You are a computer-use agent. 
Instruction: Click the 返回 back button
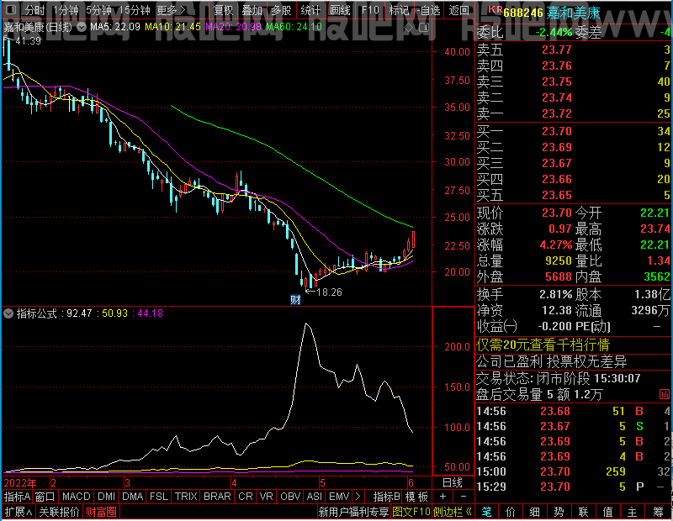click(x=458, y=10)
